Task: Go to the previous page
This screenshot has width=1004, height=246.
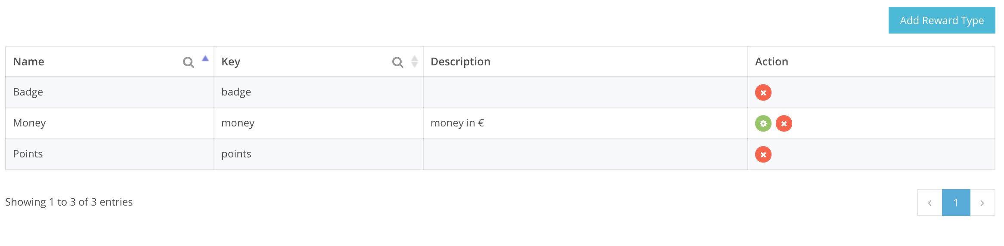Action: pyautogui.click(x=930, y=203)
